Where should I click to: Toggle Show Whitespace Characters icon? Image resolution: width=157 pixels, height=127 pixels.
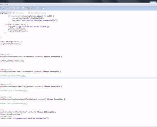pos(14,8)
